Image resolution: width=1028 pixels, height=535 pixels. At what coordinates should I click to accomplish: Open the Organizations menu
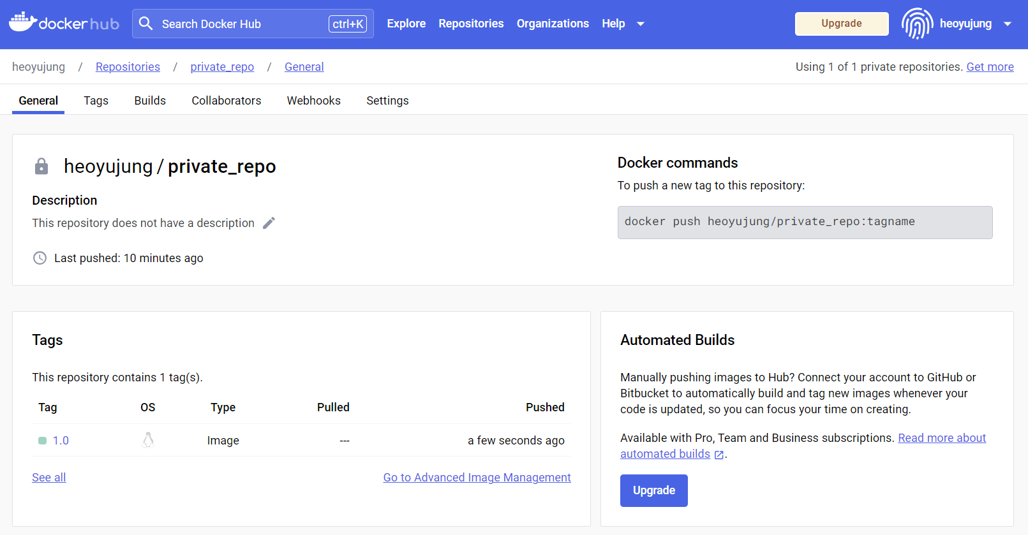pyautogui.click(x=553, y=24)
